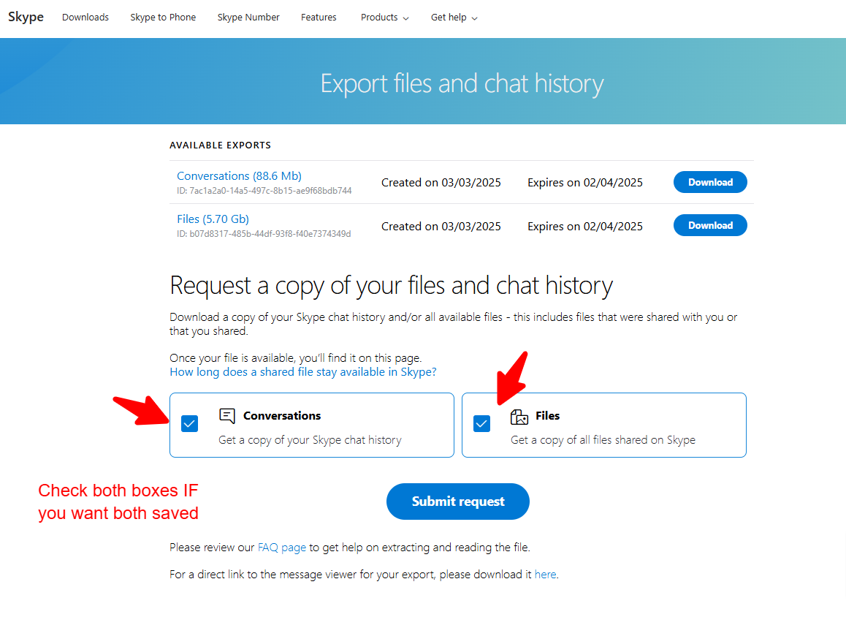Go to Skype to Phone page
This screenshot has width=846, height=617.
pos(163,18)
